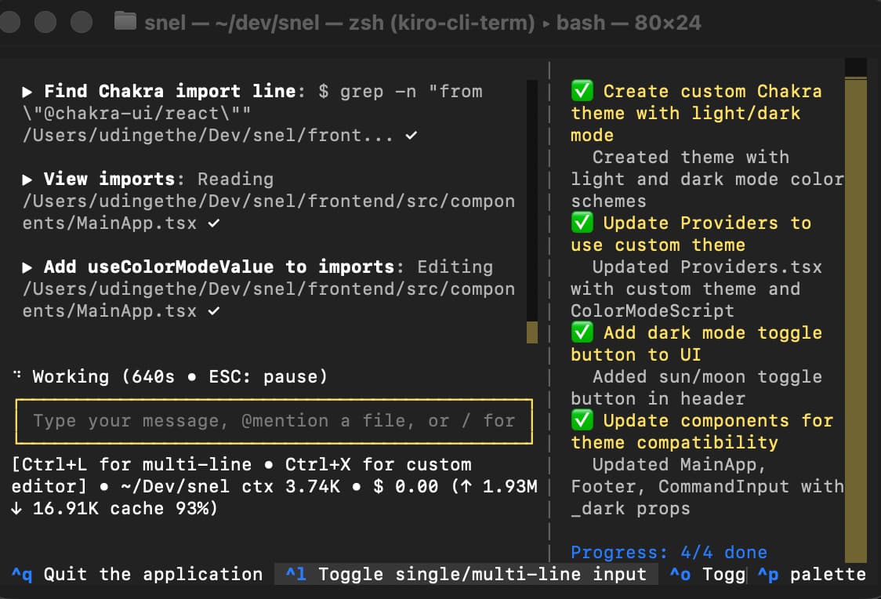
Task: Expand the 'Add useColorModeValue to imports' step
Action: [x=26, y=267]
